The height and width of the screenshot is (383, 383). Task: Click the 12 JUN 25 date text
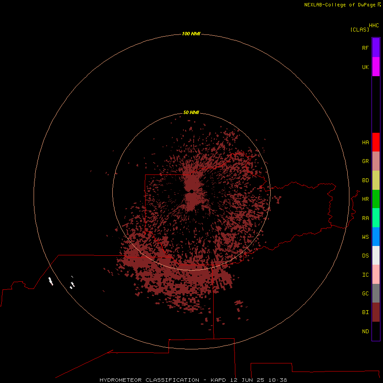(247, 380)
